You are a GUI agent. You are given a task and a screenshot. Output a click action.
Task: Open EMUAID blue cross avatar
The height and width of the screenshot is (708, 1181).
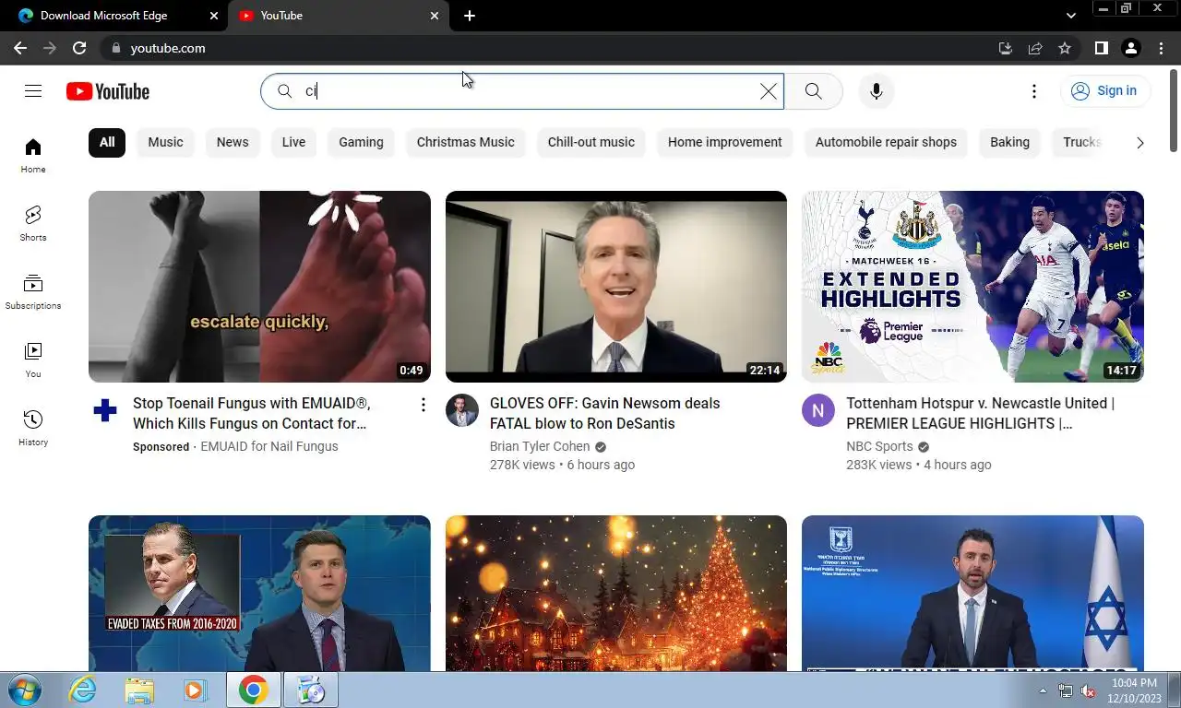pos(105,410)
